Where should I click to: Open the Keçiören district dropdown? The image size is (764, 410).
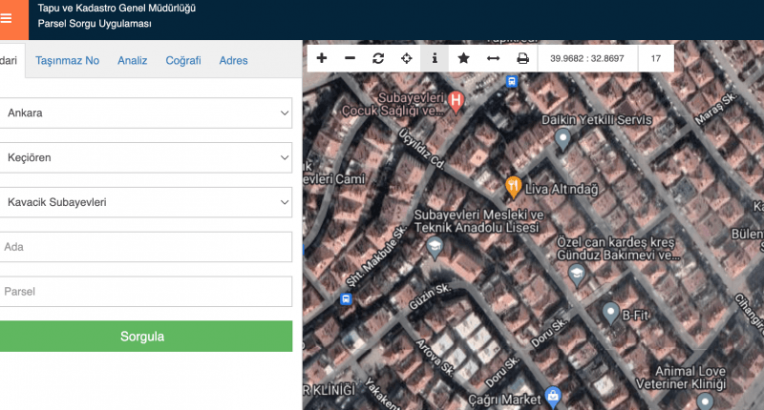146,157
